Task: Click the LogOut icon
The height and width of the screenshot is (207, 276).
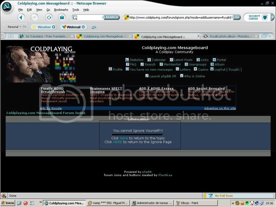Action: click(x=212, y=69)
